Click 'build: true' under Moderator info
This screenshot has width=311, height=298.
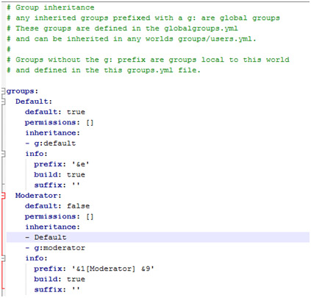[x=60, y=279]
